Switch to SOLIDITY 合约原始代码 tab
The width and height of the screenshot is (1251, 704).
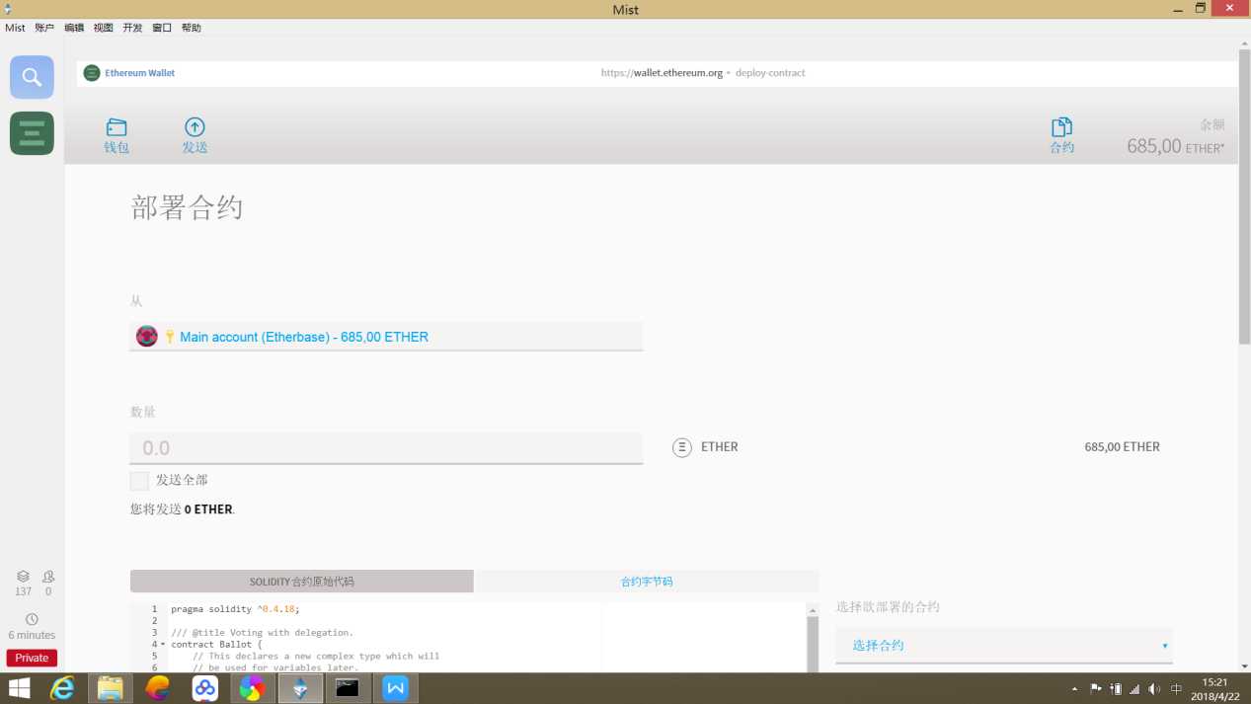(302, 582)
